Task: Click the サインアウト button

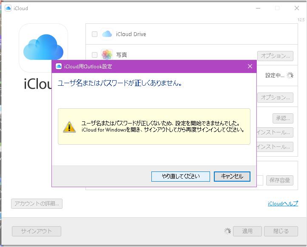Action: pyautogui.click(x=37, y=231)
